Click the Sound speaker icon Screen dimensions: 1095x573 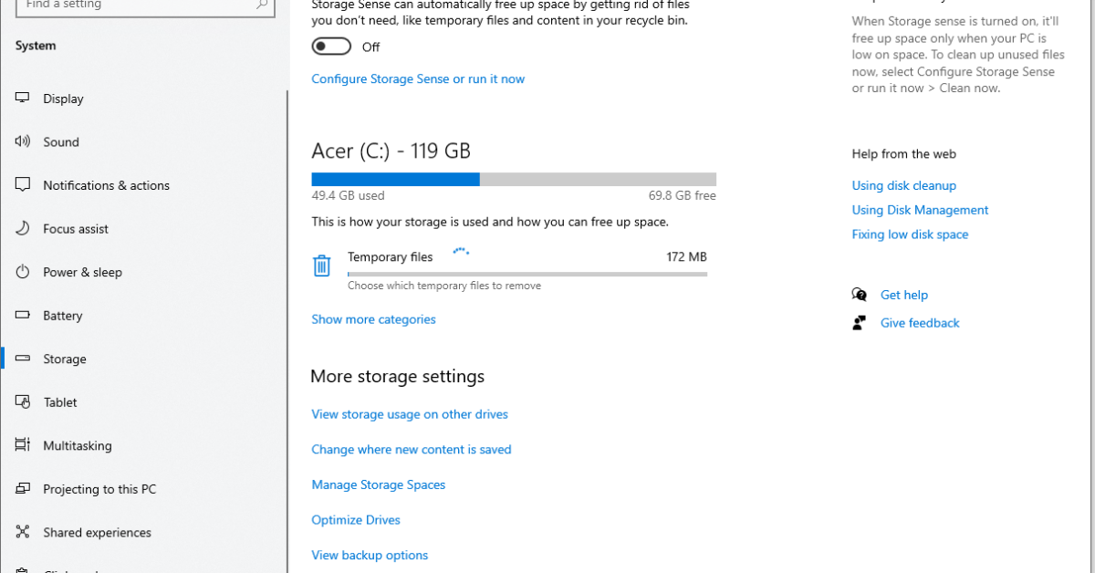24,141
